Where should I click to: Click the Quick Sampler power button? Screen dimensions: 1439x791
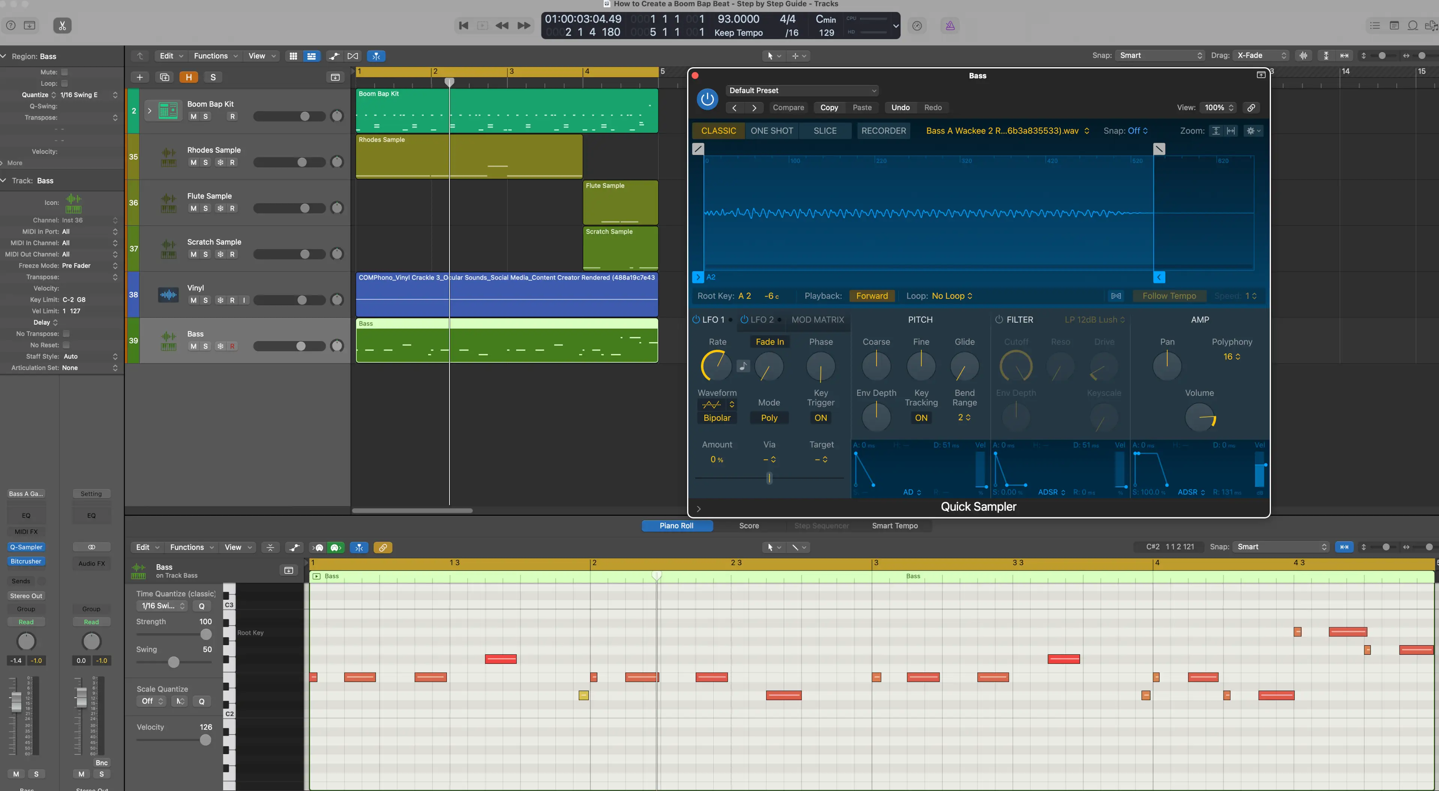(x=707, y=99)
